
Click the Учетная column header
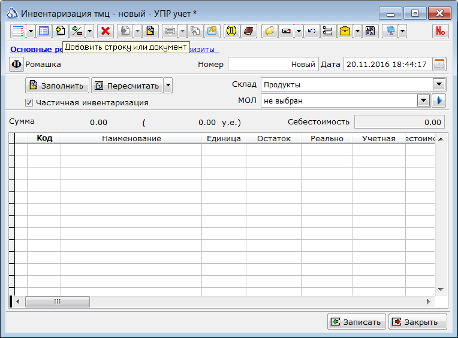[379, 138]
